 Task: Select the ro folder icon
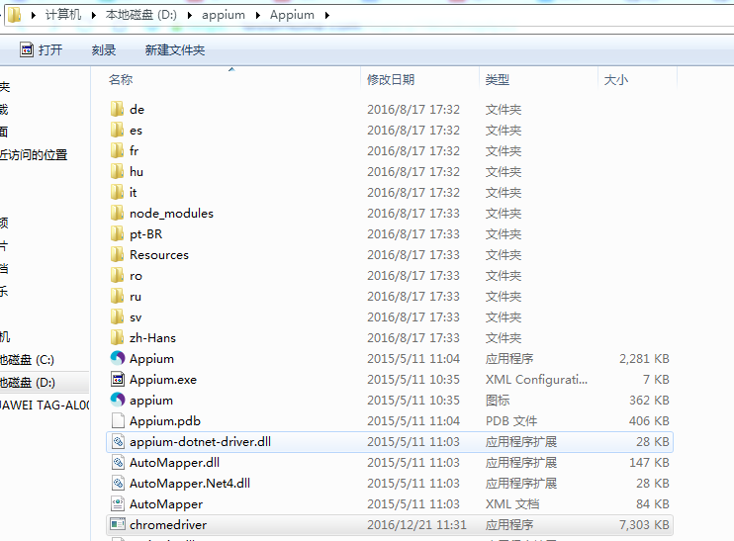coord(117,275)
